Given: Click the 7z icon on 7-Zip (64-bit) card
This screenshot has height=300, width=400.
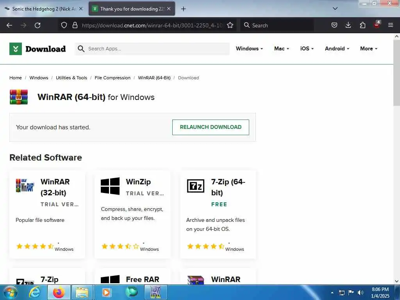Looking at the screenshot, I should 196,186.
